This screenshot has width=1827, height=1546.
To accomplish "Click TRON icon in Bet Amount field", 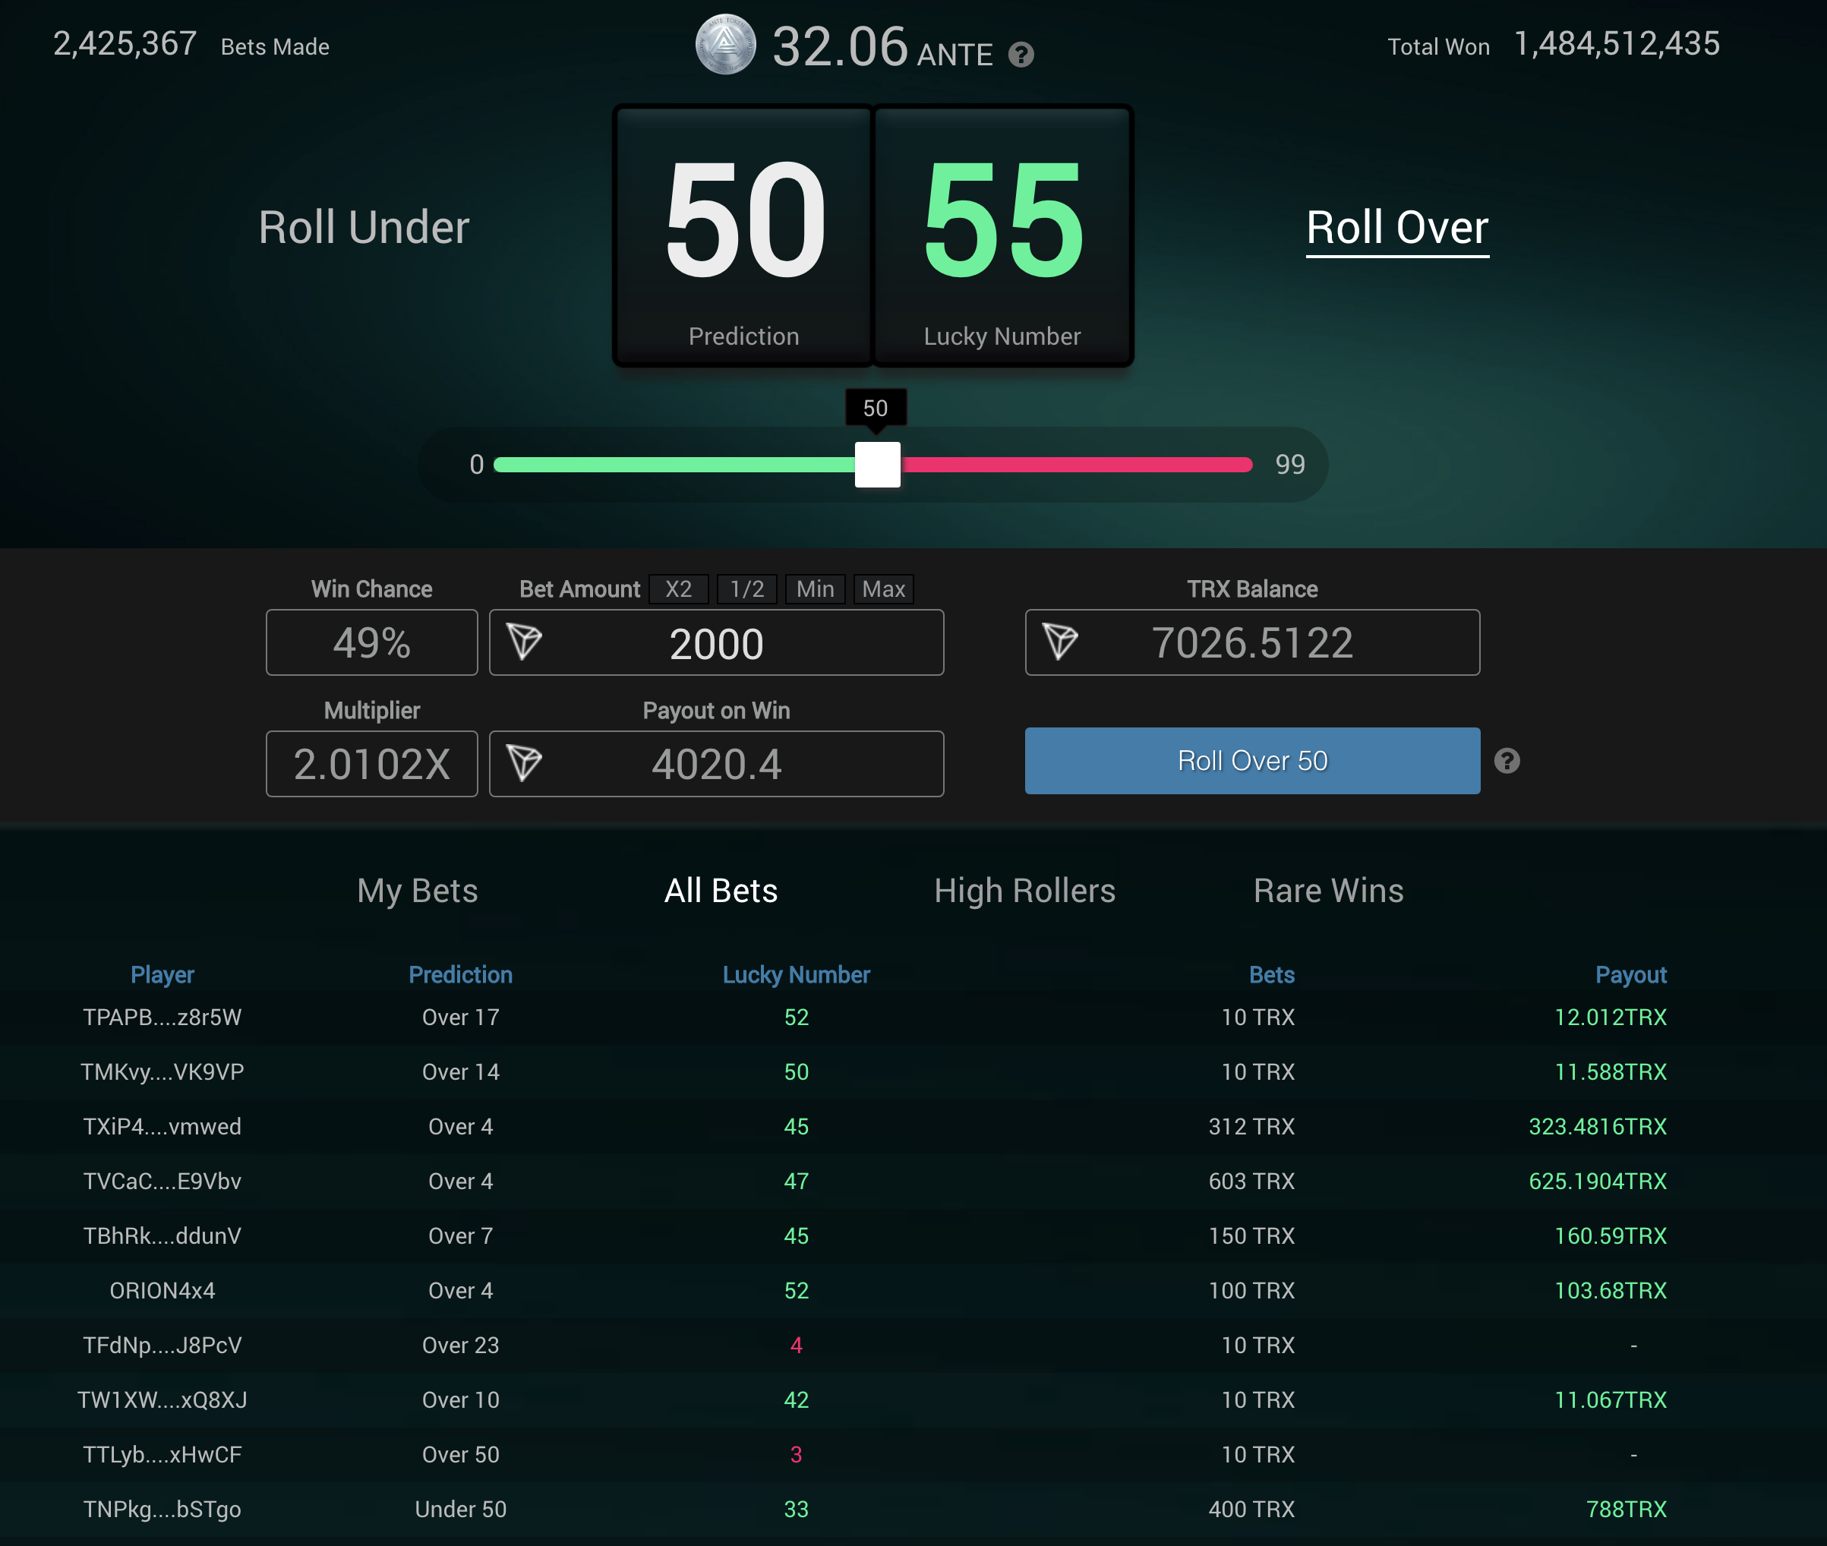I will (x=525, y=642).
